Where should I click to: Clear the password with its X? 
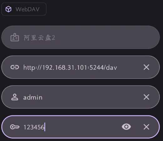(146, 127)
